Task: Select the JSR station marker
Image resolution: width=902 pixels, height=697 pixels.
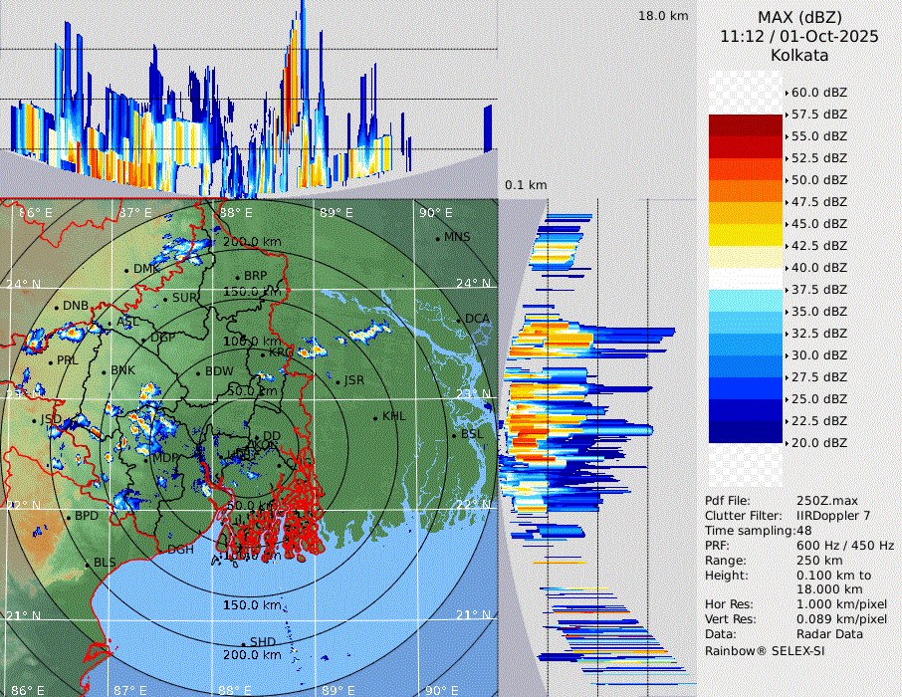Action: coord(338,380)
